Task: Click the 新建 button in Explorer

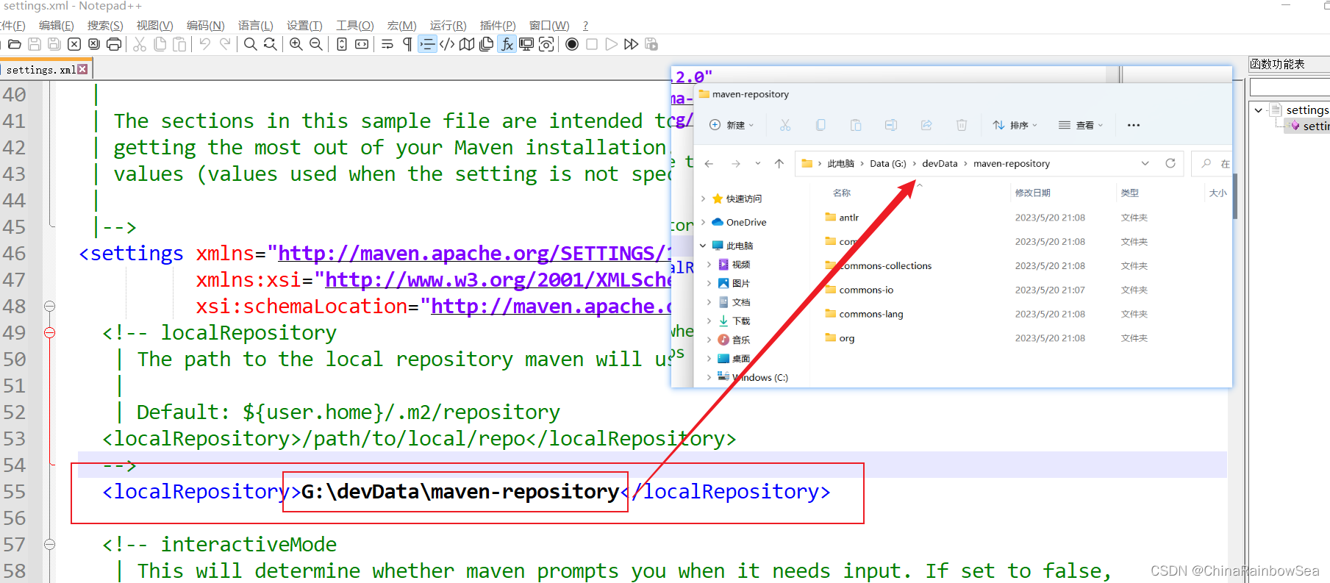Action: coord(732,125)
